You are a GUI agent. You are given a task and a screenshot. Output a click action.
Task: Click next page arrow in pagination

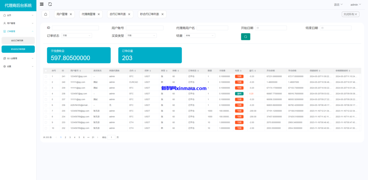coord(97,137)
